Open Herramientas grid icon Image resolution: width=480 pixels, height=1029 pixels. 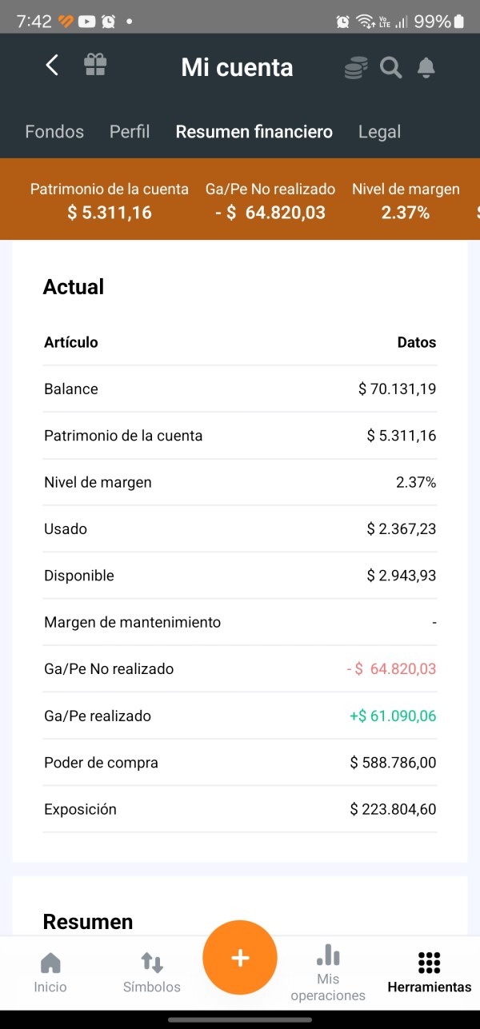[x=429, y=971]
